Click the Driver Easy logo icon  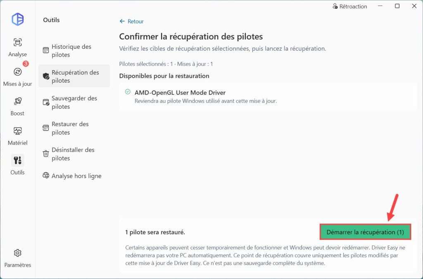coord(17,19)
